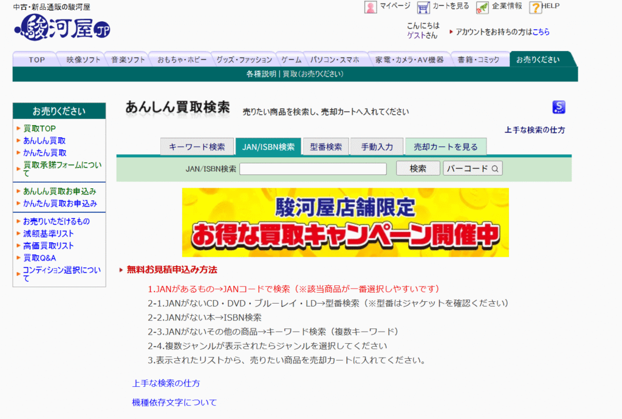Open the 機種依存文字について link
622x419 pixels.
pyautogui.click(x=174, y=403)
